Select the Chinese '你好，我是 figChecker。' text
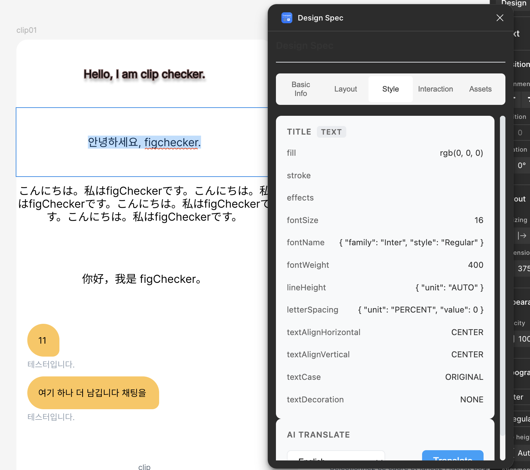This screenshot has height=470, width=530. [142, 279]
